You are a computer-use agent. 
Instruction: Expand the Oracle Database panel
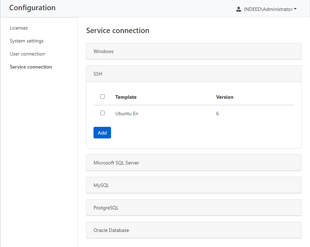[194, 230]
